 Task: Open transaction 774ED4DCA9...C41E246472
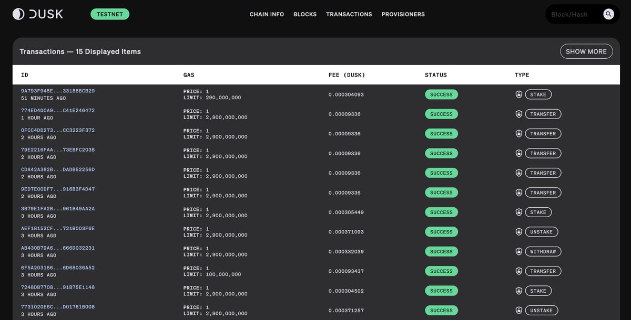57,110
